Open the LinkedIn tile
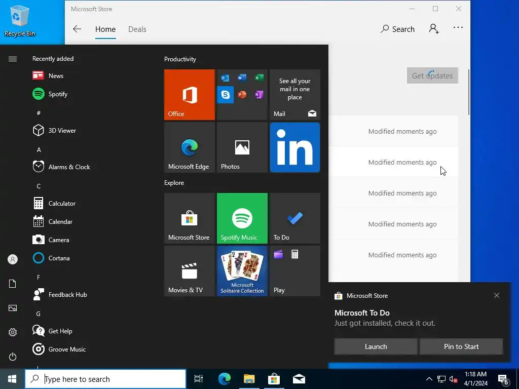 [295, 147]
